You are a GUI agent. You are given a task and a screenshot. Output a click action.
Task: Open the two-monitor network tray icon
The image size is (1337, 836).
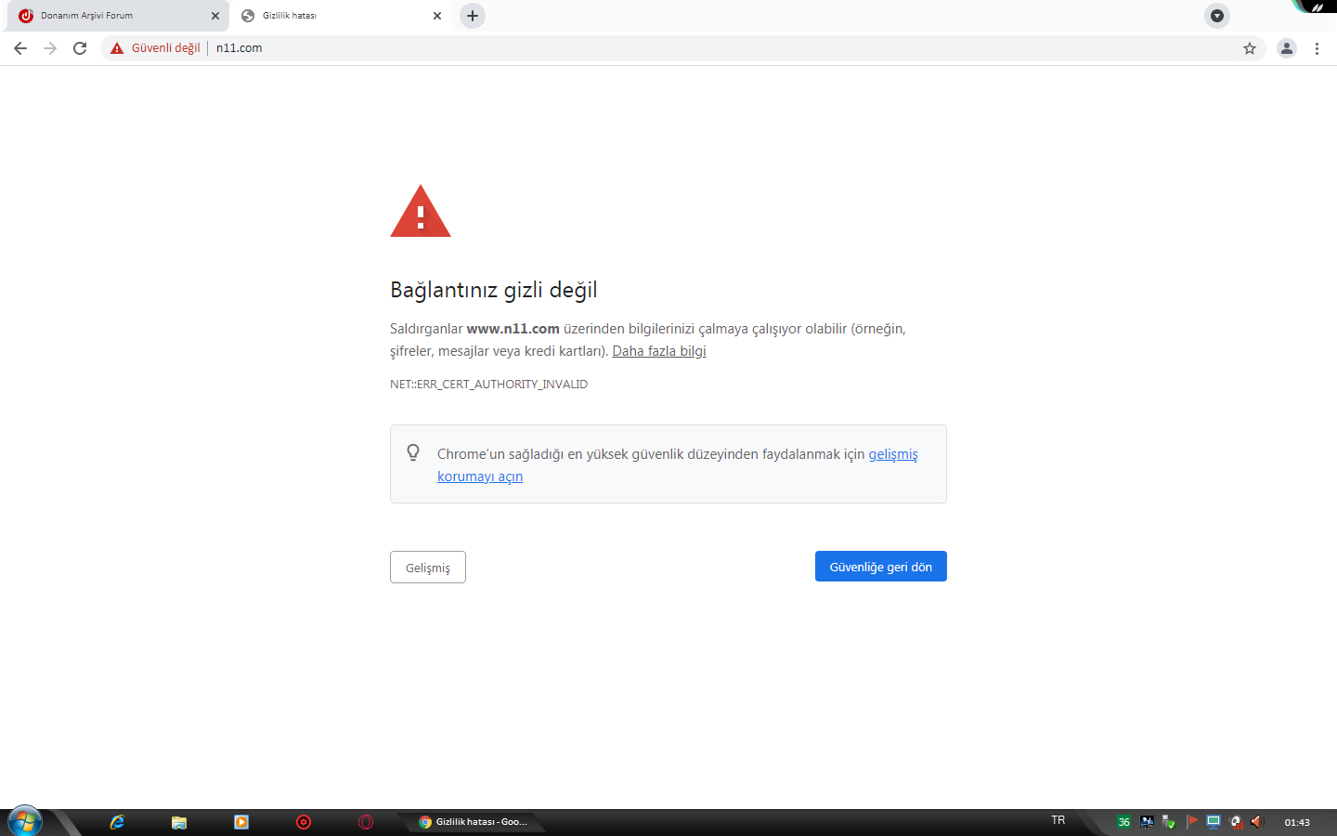click(x=1147, y=822)
